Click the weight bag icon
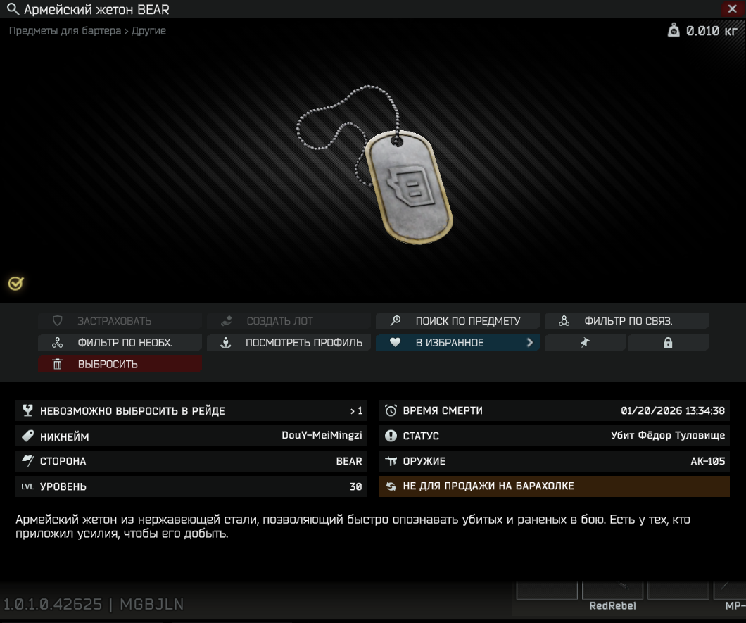746x623 pixels. [674, 30]
